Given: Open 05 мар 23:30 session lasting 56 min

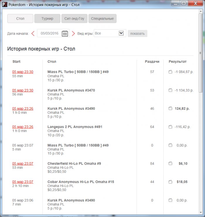Looking at the screenshot, I should coord(23,90).
